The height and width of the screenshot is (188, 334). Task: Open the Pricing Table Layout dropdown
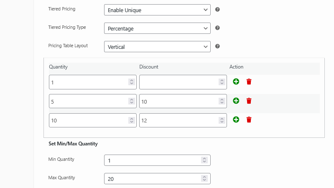click(x=157, y=47)
